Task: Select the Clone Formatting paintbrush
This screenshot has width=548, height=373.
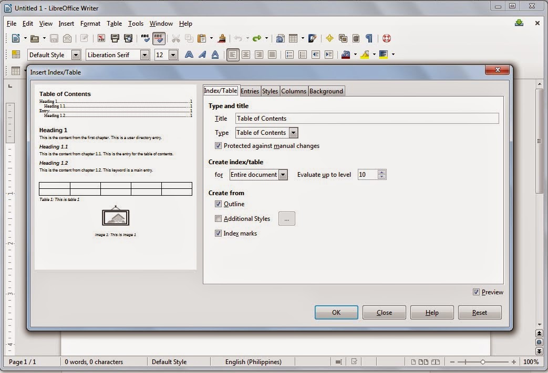Action: pyautogui.click(x=222, y=38)
